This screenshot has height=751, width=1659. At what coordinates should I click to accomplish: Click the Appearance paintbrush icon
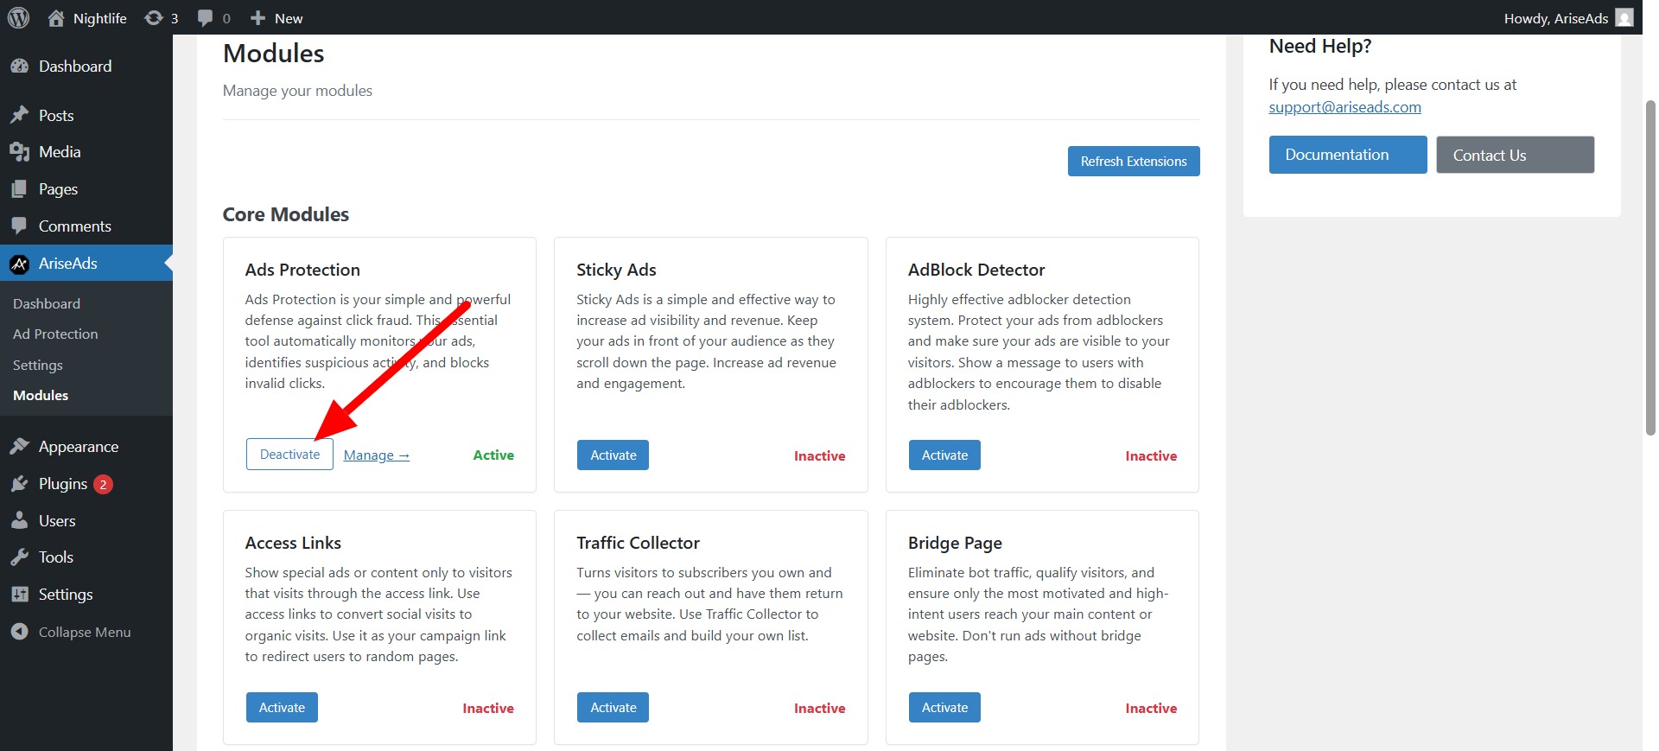[x=19, y=446]
